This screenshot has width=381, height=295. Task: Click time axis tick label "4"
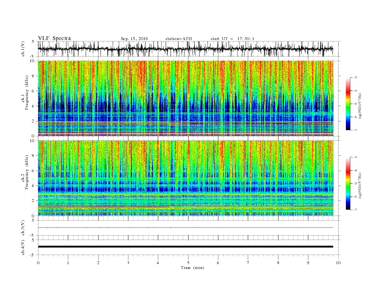point(158,263)
